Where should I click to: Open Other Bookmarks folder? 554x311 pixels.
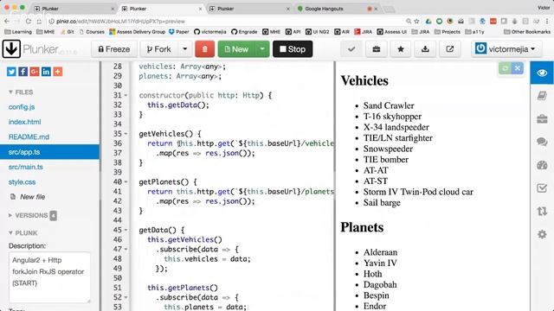(527, 32)
